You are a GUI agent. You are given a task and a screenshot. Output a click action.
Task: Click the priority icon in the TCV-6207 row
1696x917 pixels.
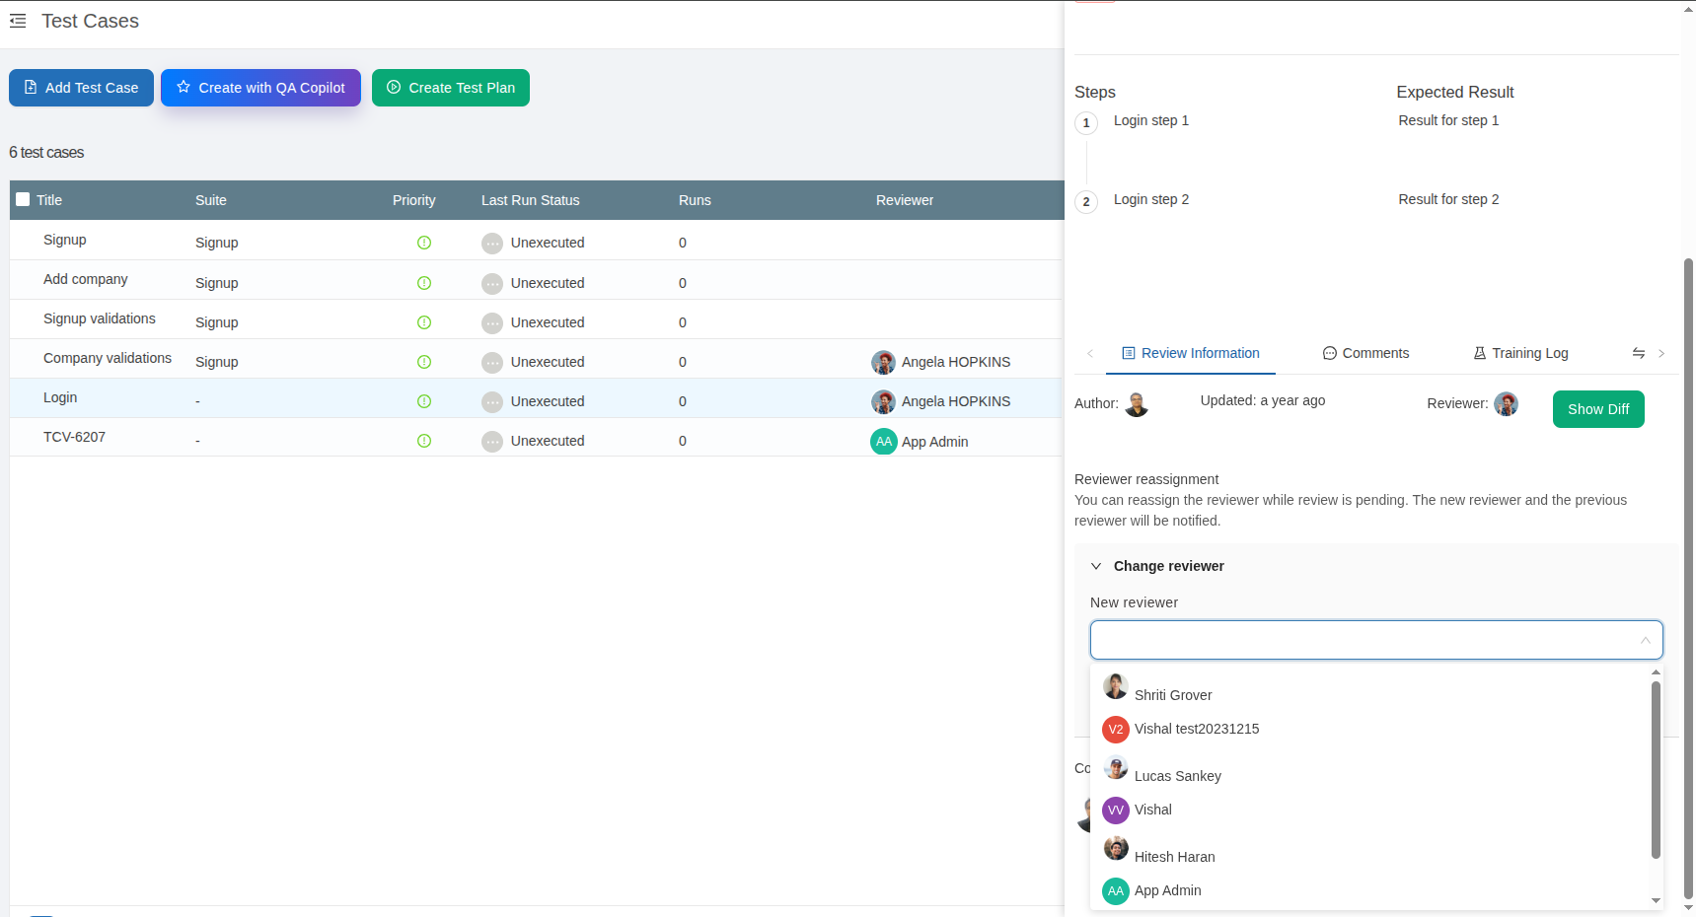(x=424, y=441)
